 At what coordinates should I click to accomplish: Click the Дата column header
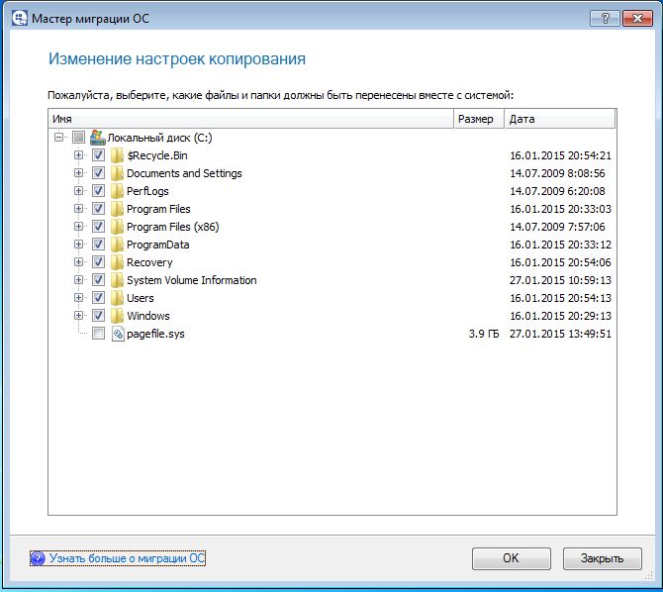(x=559, y=119)
